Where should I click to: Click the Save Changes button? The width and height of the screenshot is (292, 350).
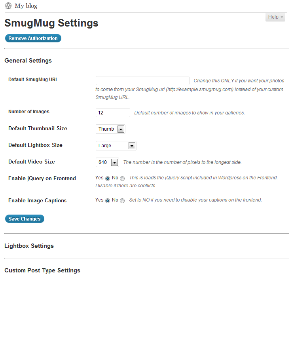tap(25, 219)
